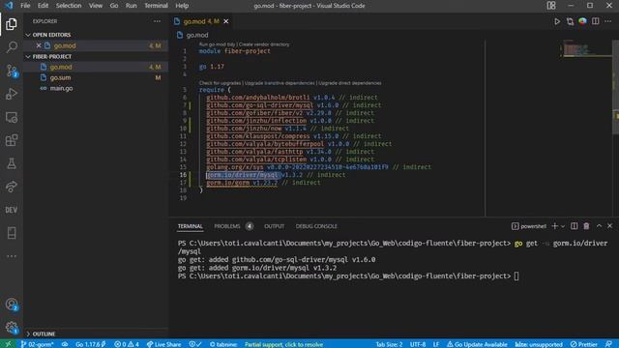Open main.go file in Explorer
Viewport: 619px width, 348px height.
point(61,88)
